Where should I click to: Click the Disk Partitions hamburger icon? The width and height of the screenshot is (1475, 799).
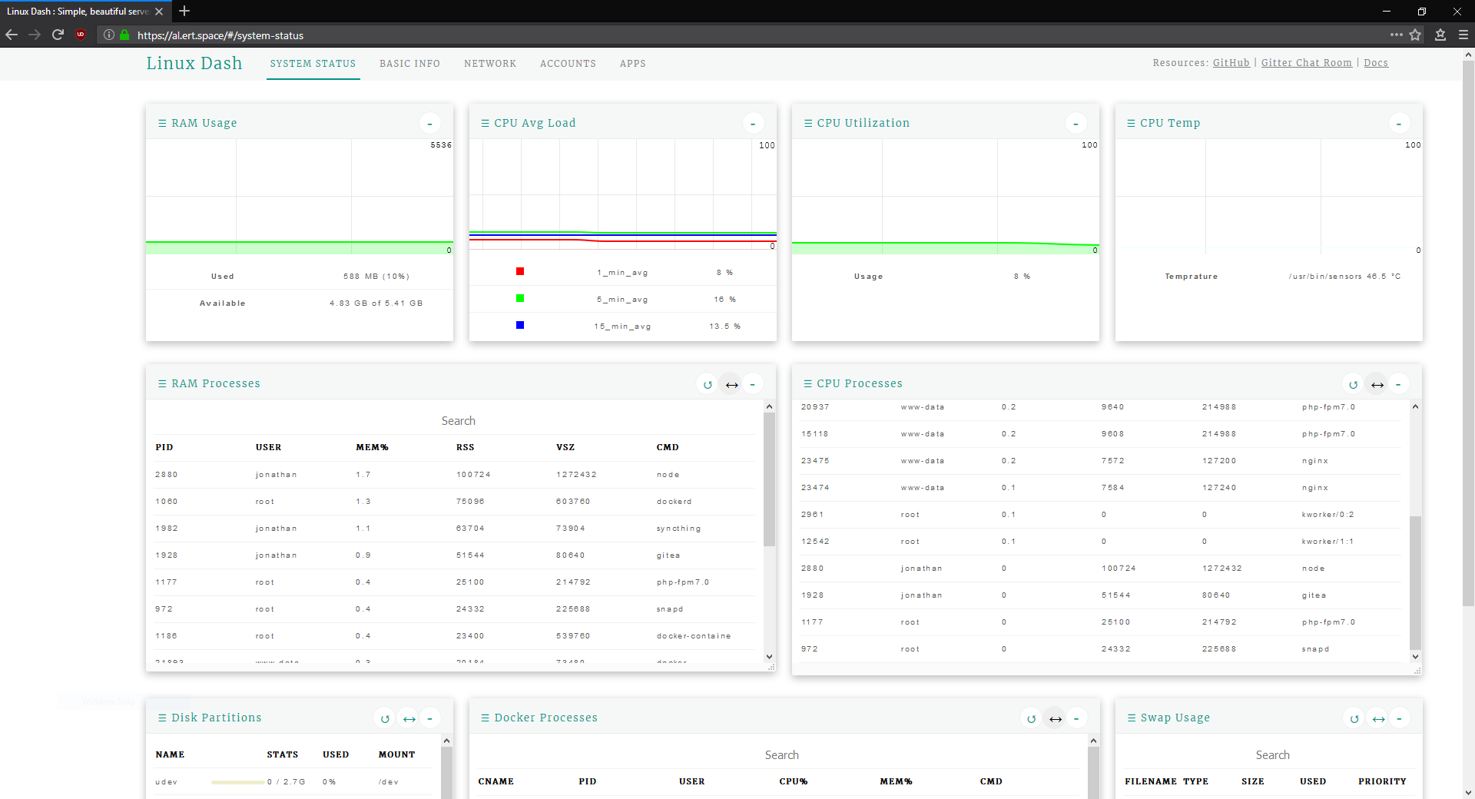coord(162,718)
